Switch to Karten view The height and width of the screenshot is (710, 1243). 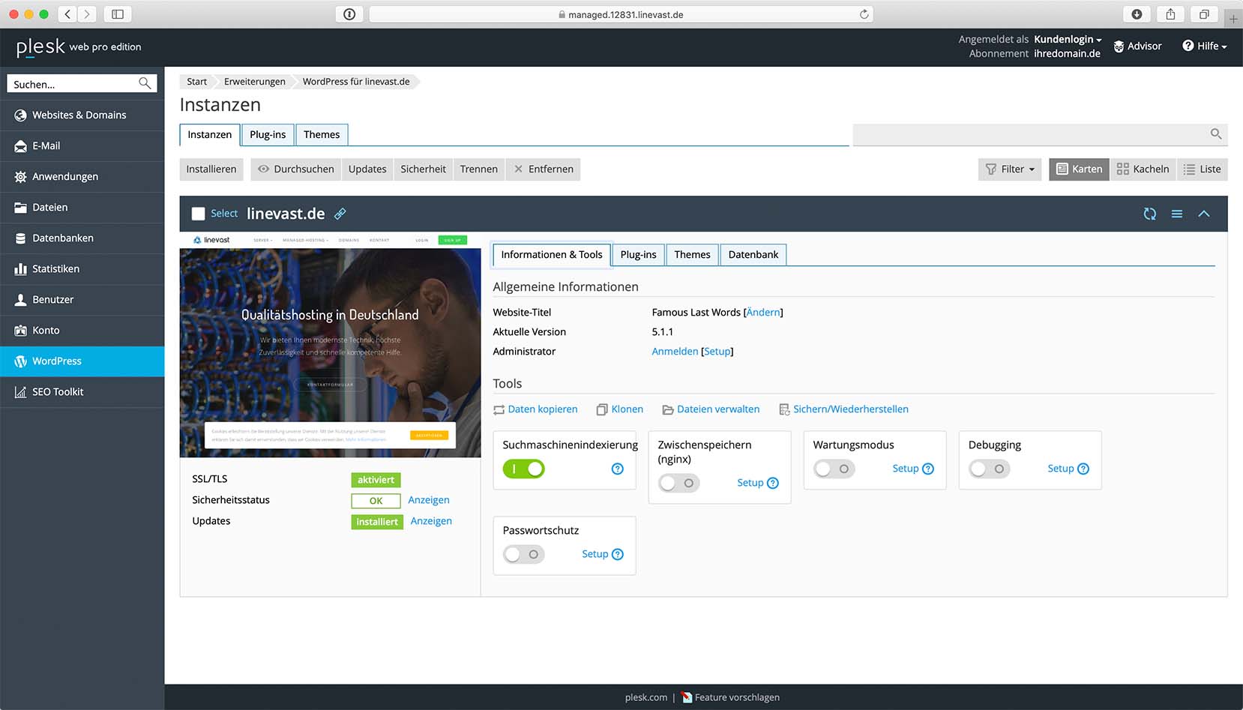point(1079,169)
